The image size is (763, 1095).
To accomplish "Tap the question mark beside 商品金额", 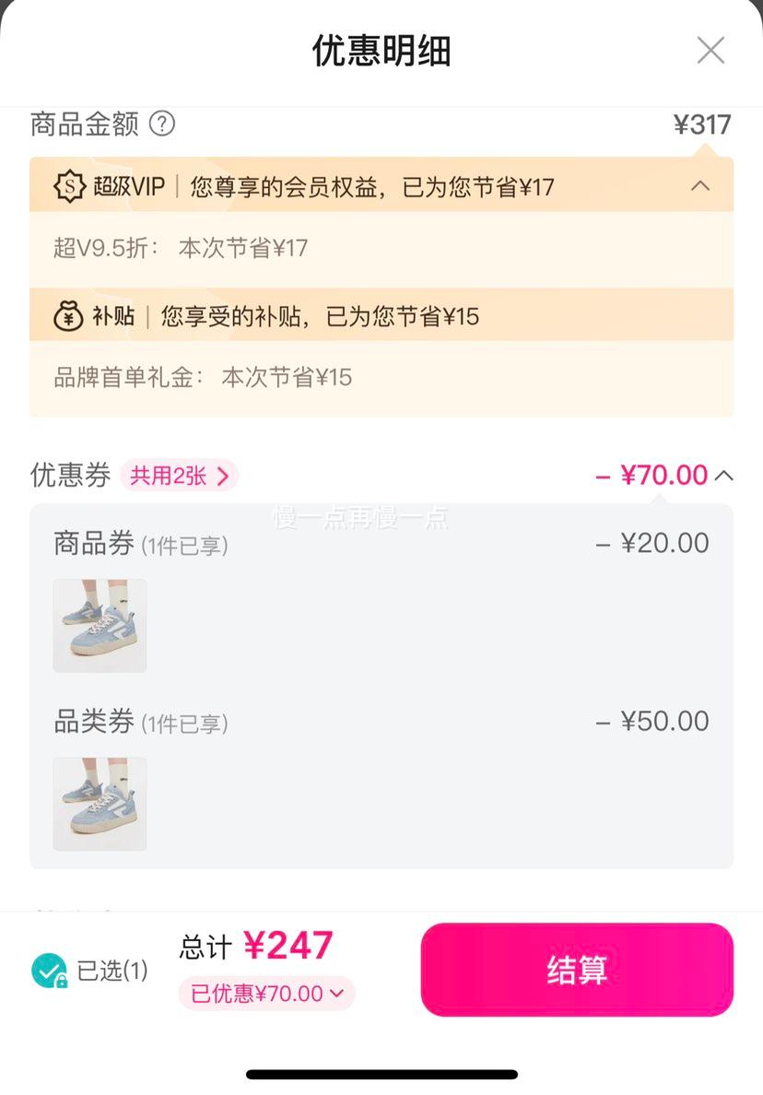I will [x=162, y=124].
